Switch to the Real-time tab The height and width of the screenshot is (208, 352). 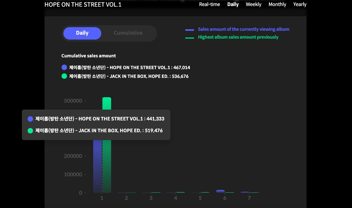(x=209, y=5)
